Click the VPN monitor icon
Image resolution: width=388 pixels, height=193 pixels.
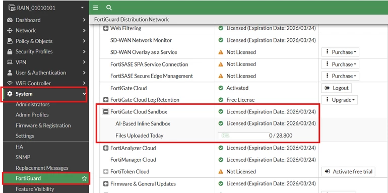pos(10,62)
